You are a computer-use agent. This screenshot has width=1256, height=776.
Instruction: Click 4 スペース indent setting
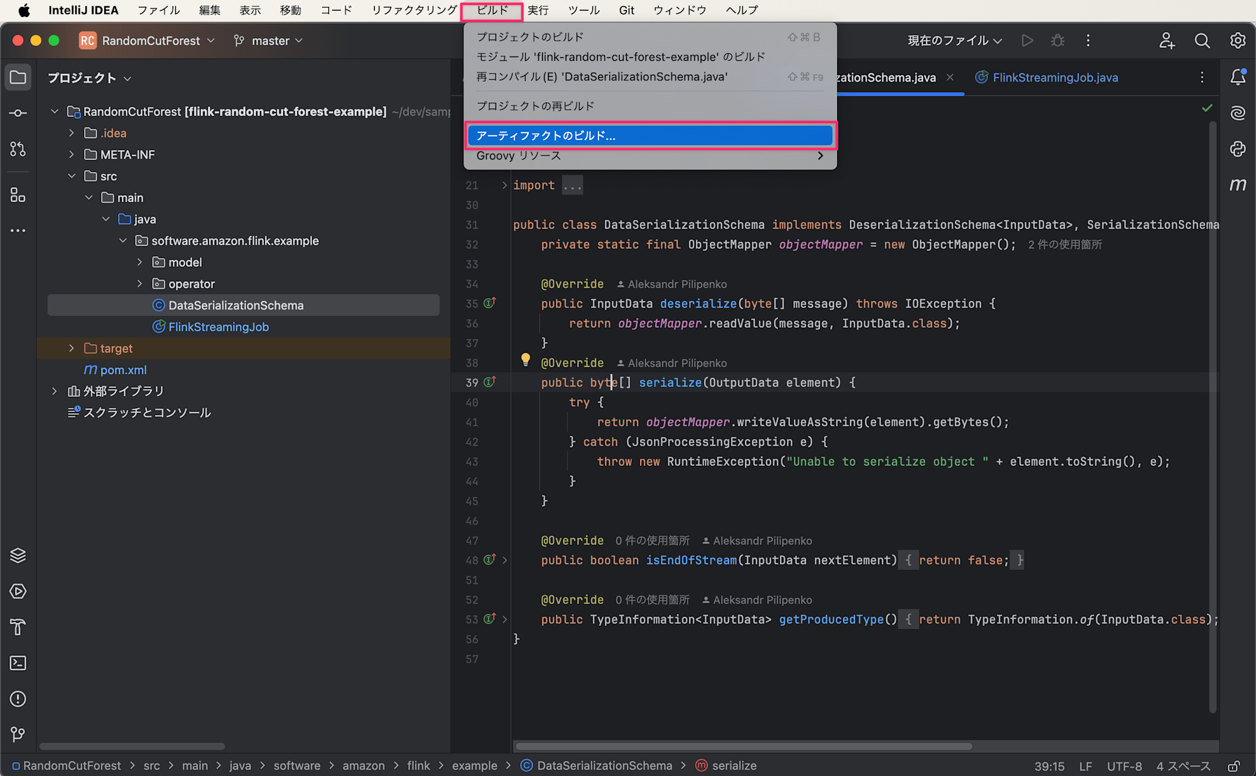[x=1183, y=766]
